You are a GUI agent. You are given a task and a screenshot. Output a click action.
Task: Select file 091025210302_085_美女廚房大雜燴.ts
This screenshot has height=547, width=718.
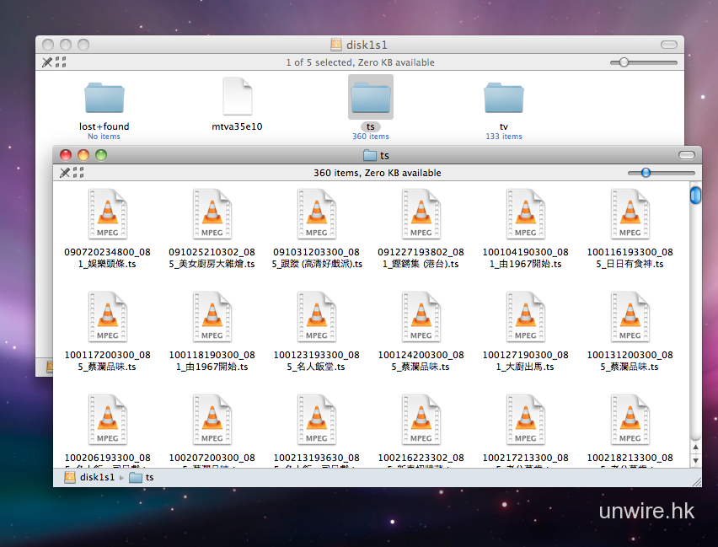point(212,214)
